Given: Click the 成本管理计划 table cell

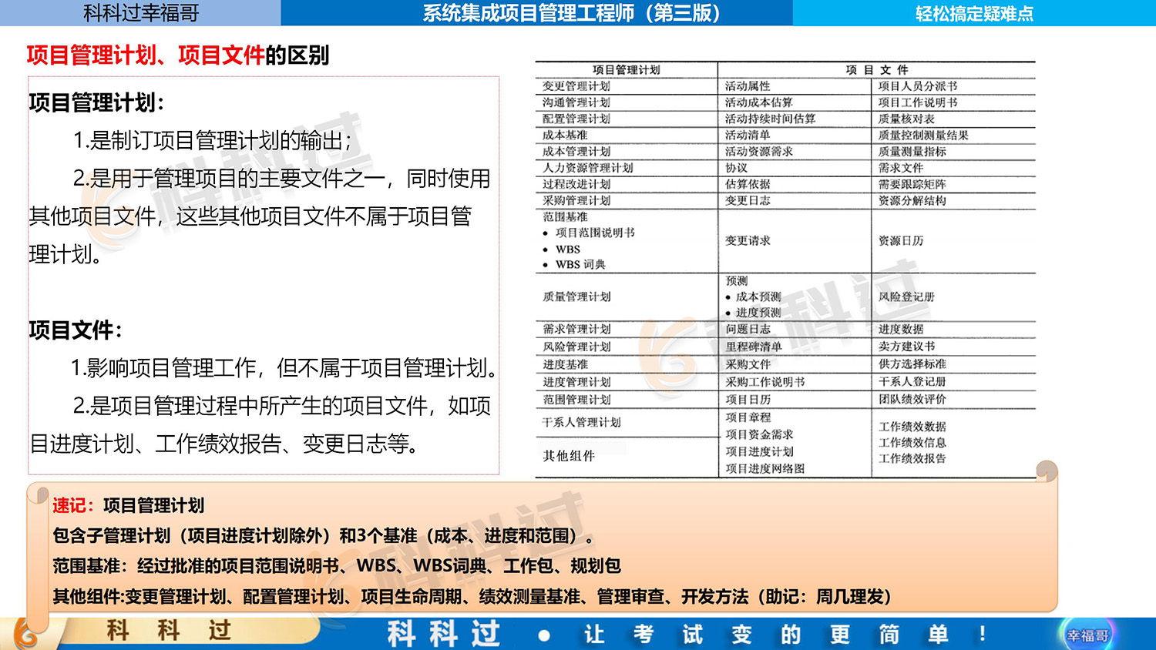Looking at the screenshot, I should point(576,151).
